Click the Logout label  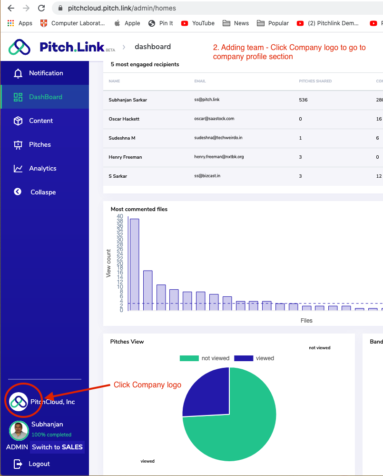pos(39,464)
